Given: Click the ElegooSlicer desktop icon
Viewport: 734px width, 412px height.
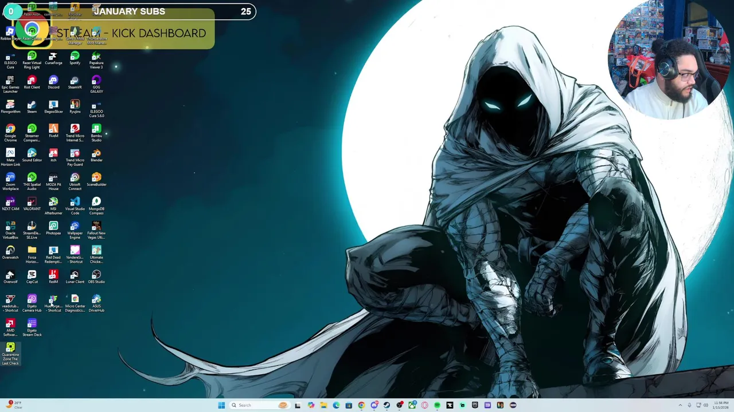Looking at the screenshot, I should point(53,107).
